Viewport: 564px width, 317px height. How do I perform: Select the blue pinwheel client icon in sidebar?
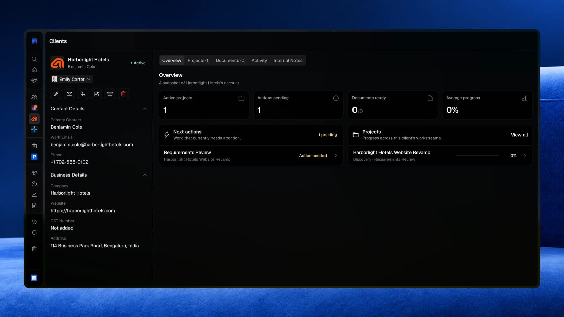[34, 129]
